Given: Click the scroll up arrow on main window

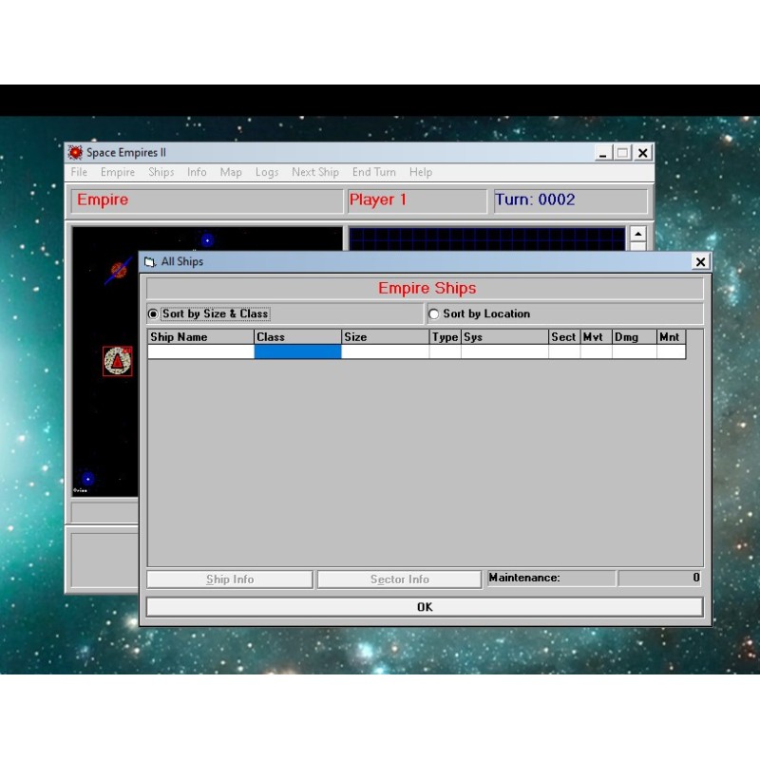Looking at the screenshot, I should coord(637,235).
